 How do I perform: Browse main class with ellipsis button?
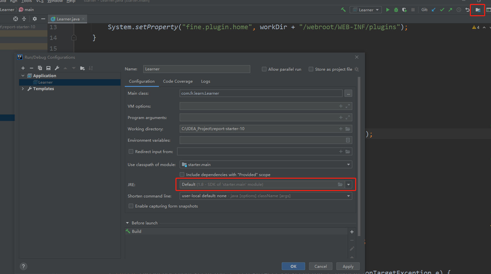pos(348,93)
